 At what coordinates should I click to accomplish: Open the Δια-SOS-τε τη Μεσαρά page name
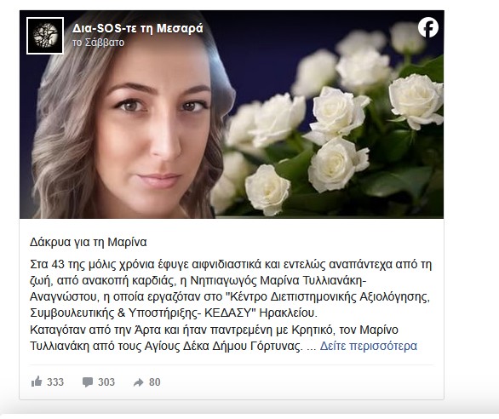coord(137,29)
